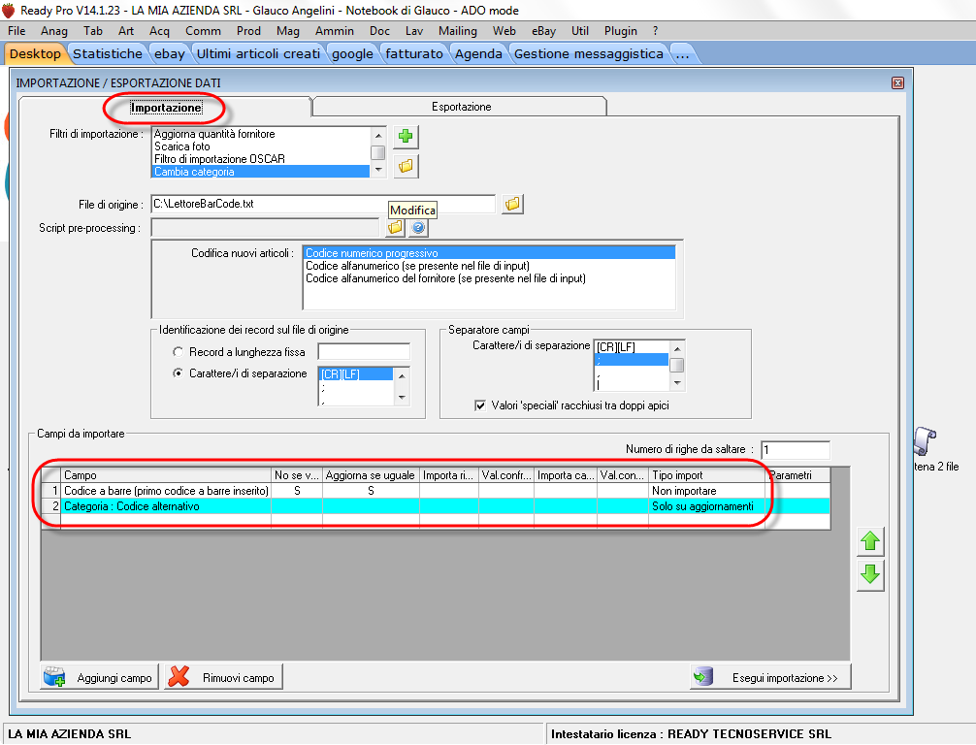Move selected field up with green arrow
Image resolution: width=976 pixels, height=745 pixels.
pyautogui.click(x=870, y=541)
